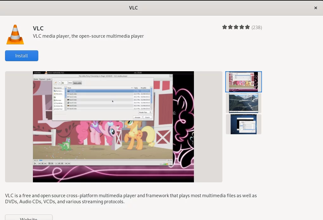This screenshot has height=220, width=323.
Task: Install the VLC application
Action: [22, 56]
